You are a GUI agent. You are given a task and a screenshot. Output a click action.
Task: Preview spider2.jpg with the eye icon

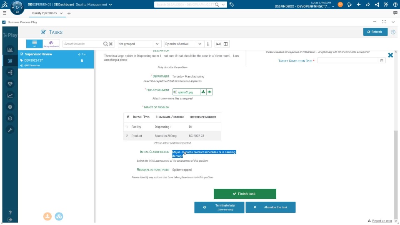pyautogui.click(x=210, y=92)
